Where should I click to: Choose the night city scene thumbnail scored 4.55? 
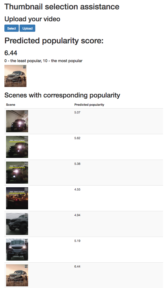pyautogui.click(x=17, y=198)
